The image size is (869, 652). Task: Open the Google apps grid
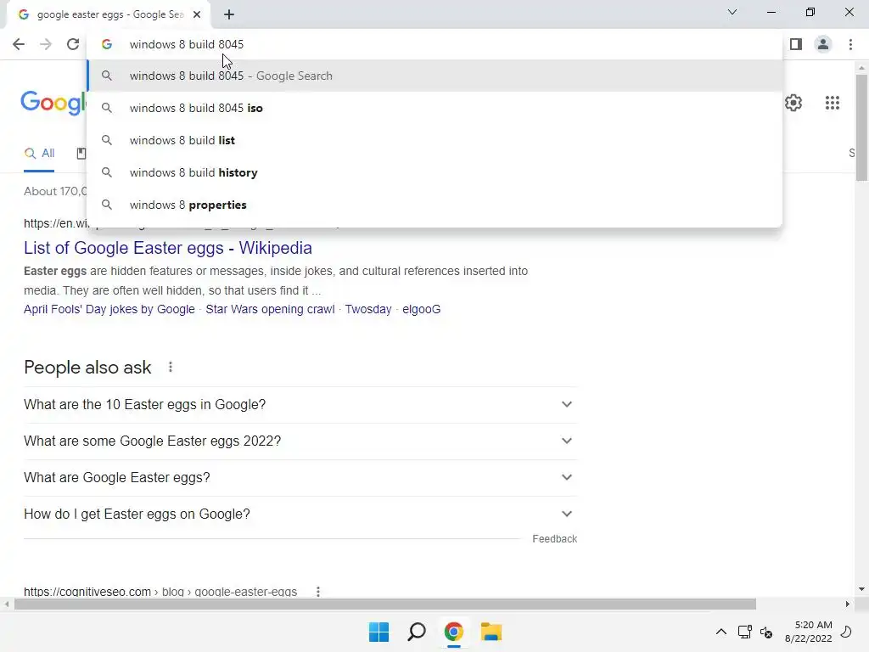[832, 103]
